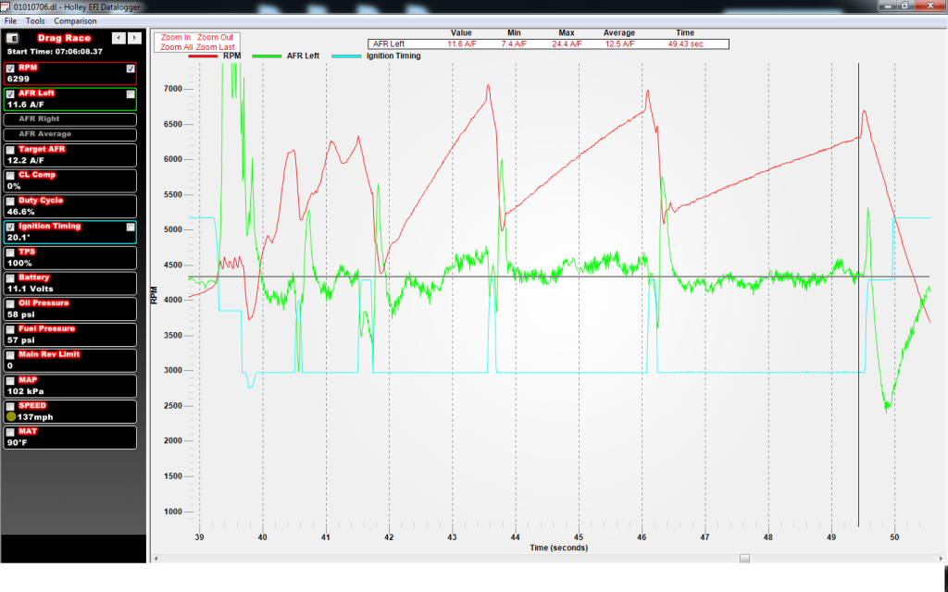Click the RPM value 6299
Screen dimensions: 948x592
[x=19, y=80]
